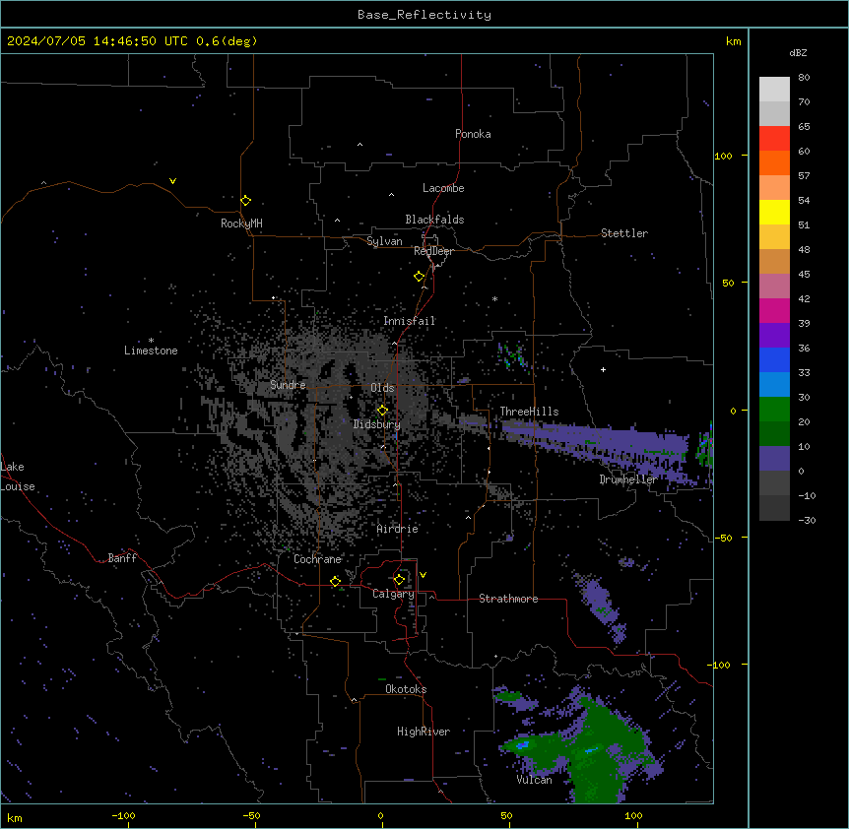Viewport: 849px width, 829px height.
Task: Select the light gray 70-80 dBZ legend swatch
Action: [x=774, y=90]
